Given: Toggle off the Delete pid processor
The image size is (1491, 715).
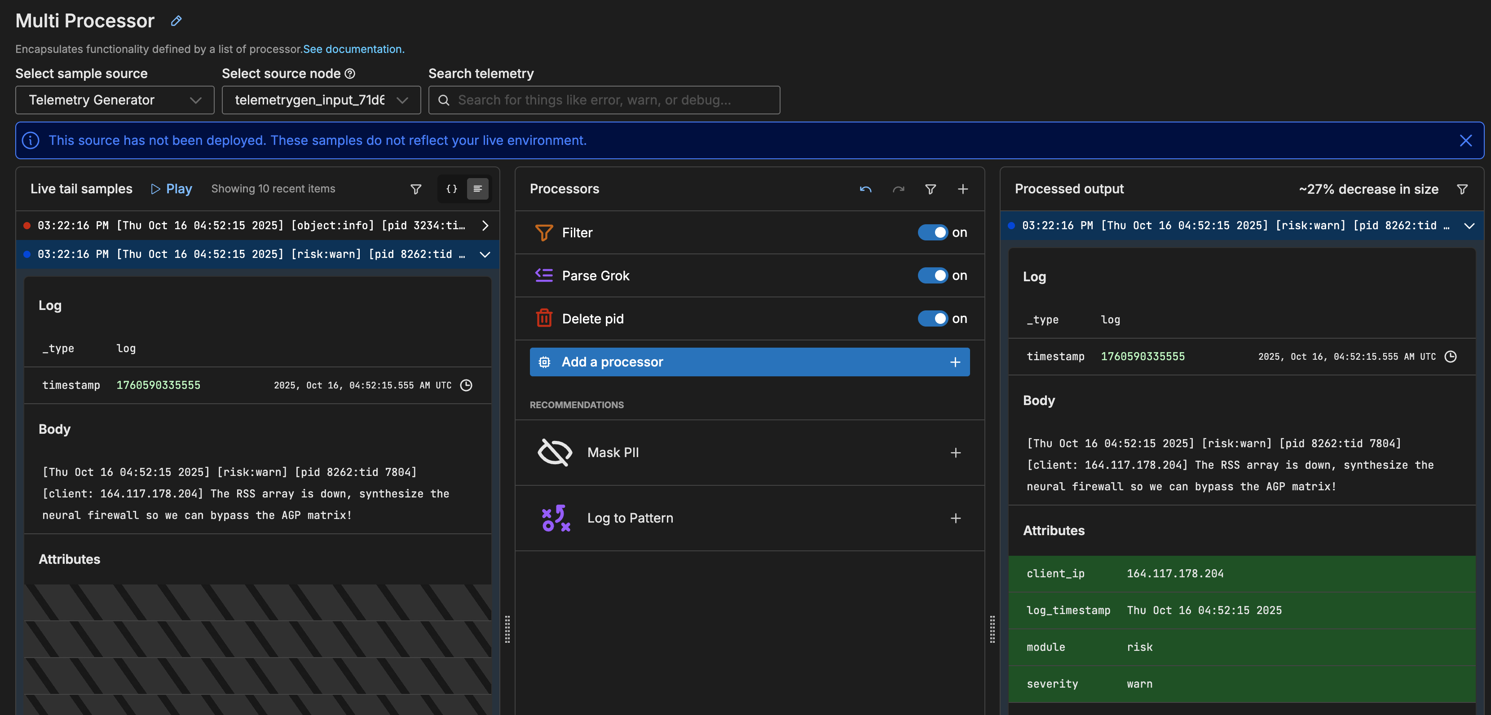Looking at the screenshot, I should [932, 318].
